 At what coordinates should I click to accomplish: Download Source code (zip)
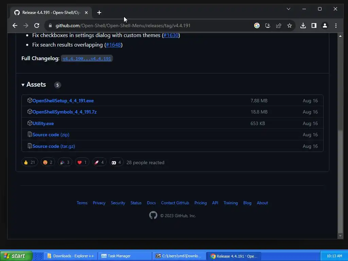click(51, 135)
